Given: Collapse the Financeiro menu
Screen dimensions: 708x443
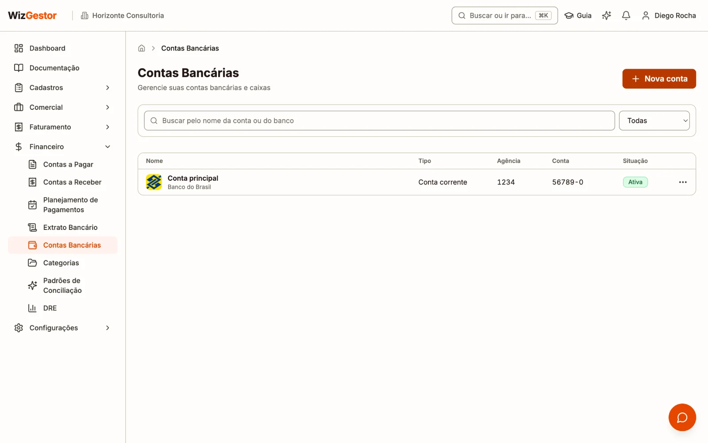Looking at the screenshot, I should (62, 147).
